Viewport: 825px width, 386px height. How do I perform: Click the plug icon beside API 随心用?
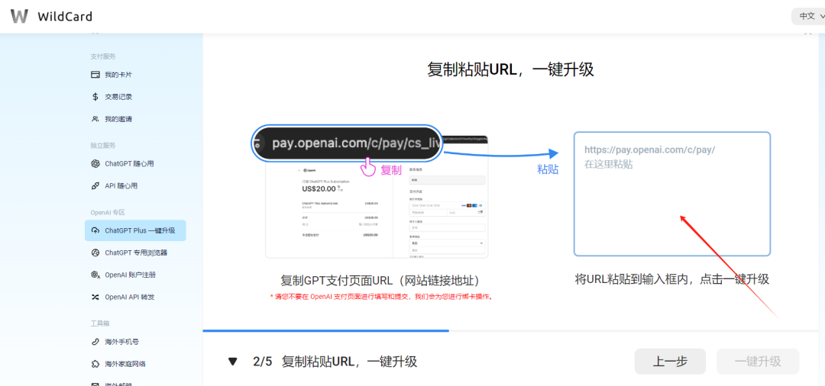click(95, 185)
